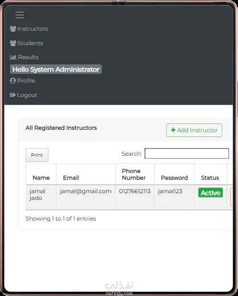The width and height of the screenshot is (238, 296).
Task: Click the name cell jamal jado
Action: [41, 197]
